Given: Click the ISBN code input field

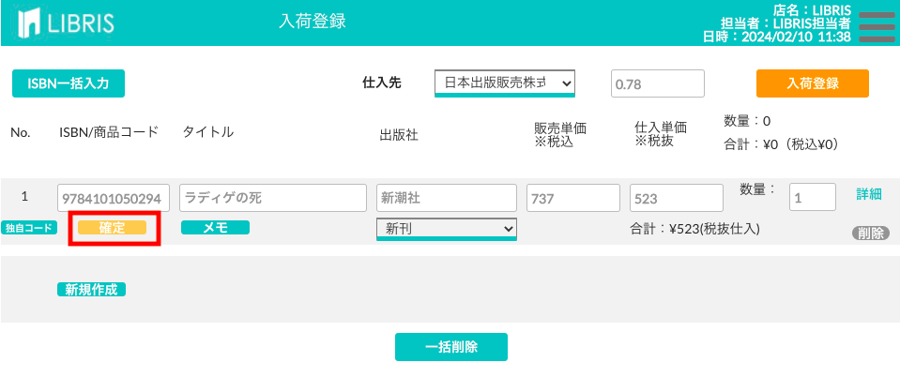Looking at the screenshot, I should tap(114, 198).
